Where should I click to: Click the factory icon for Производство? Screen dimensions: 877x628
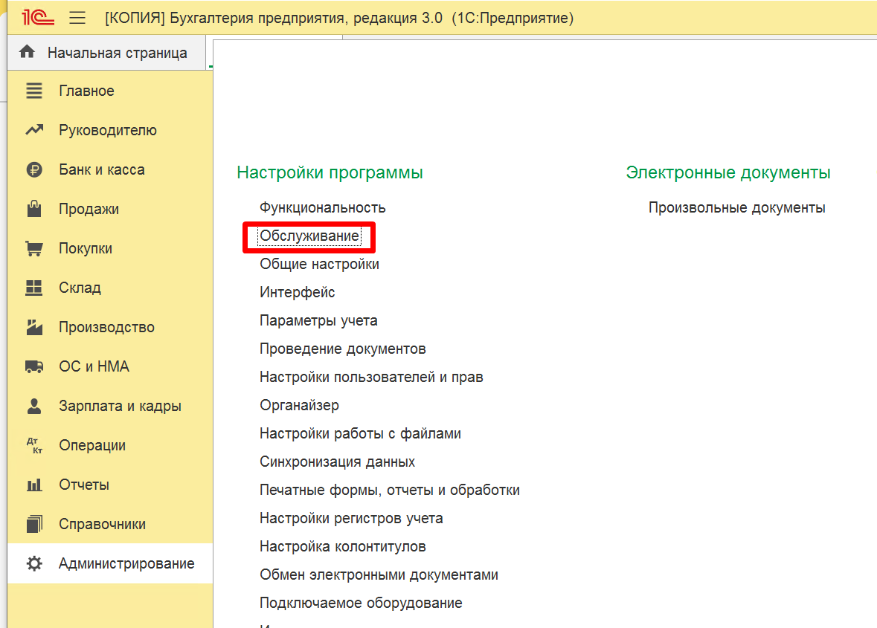[x=34, y=327]
